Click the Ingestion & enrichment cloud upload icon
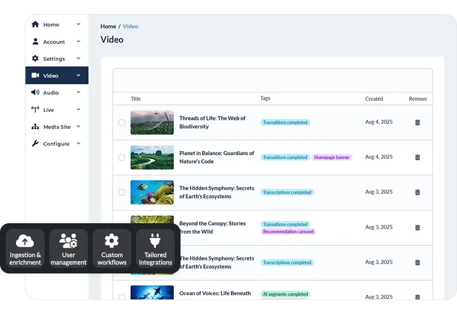This screenshot has width=457, height=314. pos(25,241)
